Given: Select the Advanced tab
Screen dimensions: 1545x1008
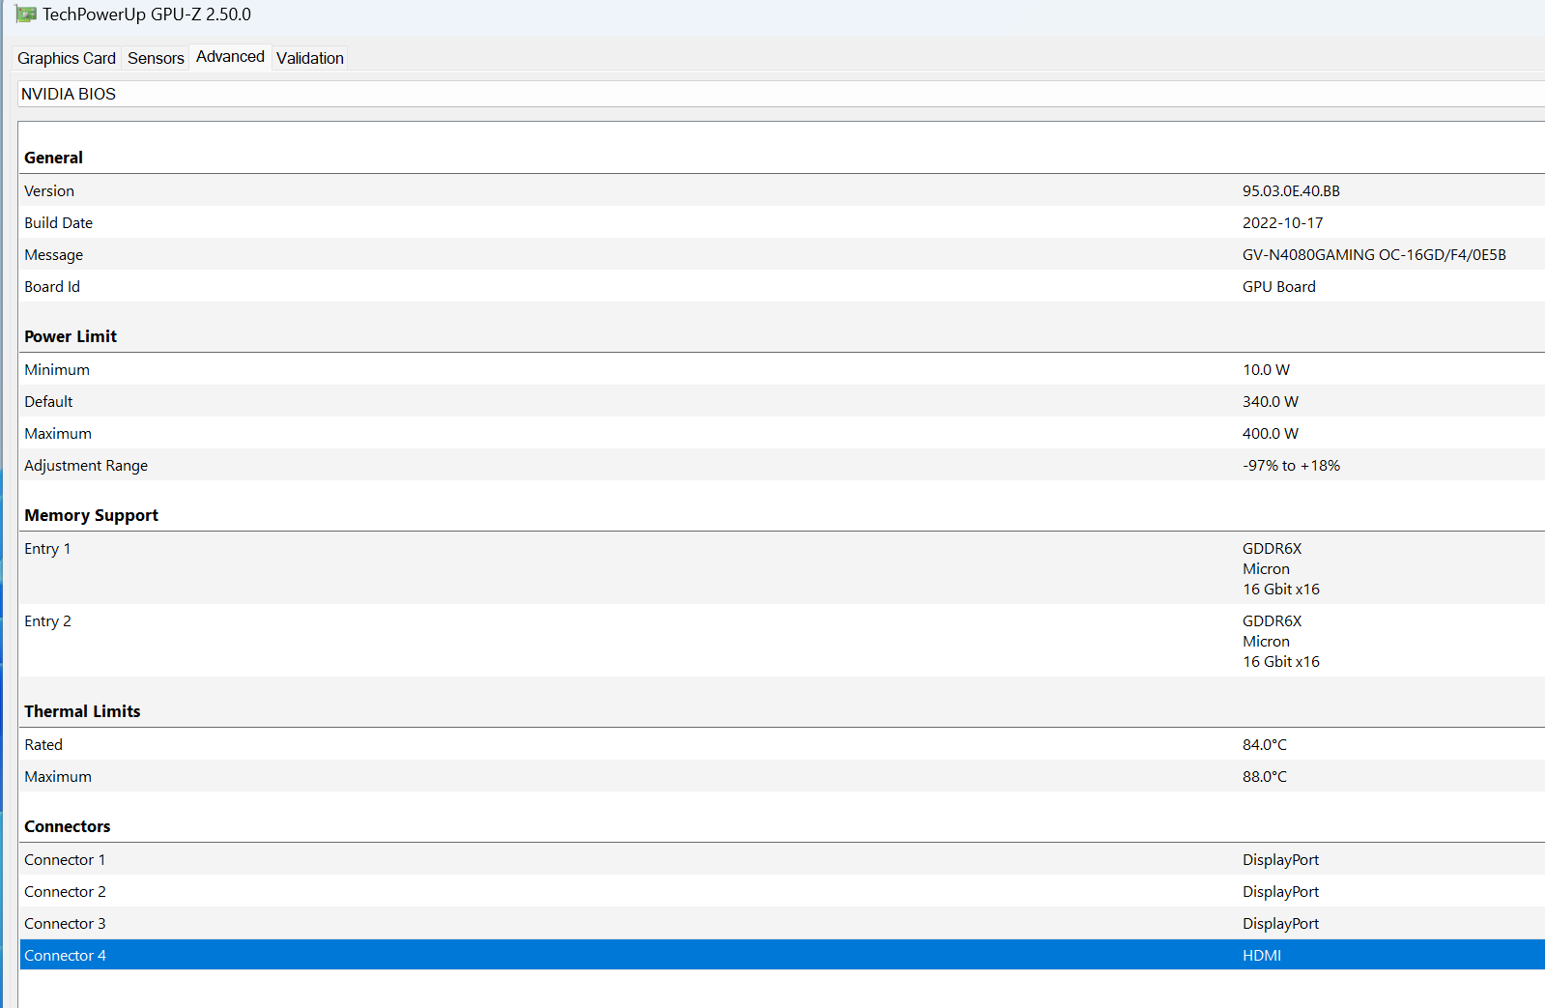Looking at the screenshot, I should tap(230, 57).
